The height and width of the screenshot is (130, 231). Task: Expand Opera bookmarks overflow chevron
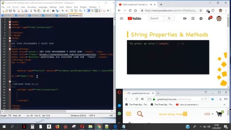(x=225, y=105)
